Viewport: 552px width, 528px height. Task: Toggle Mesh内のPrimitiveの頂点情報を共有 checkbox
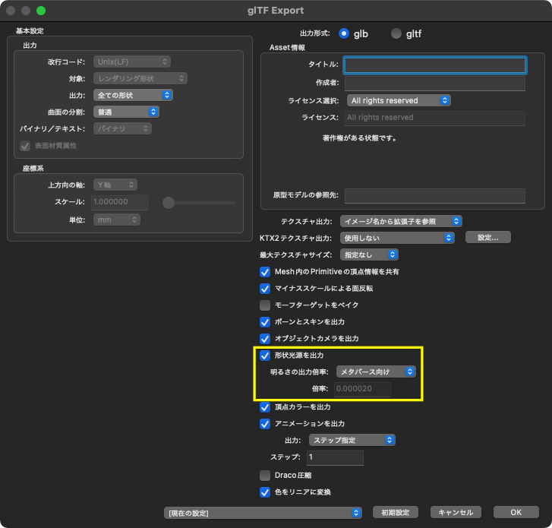(265, 272)
